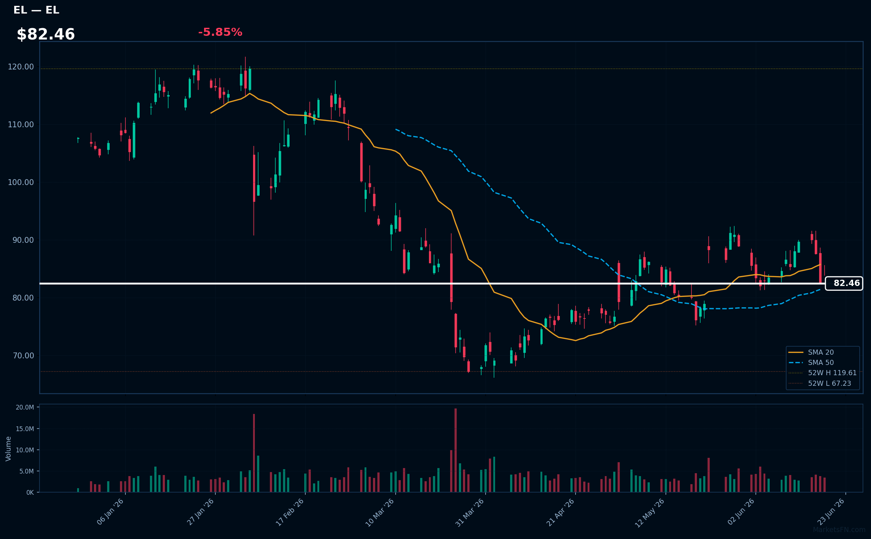Viewport: 871px width, 539px height.
Task: Click the "Volume" axis title
Action: [8, 449]
